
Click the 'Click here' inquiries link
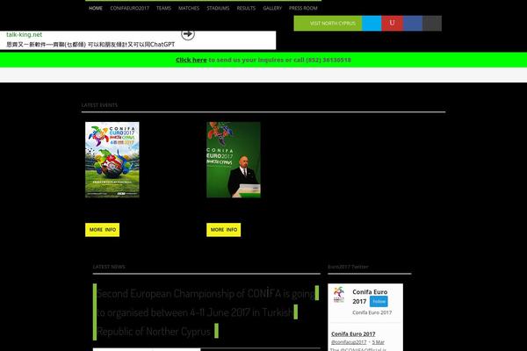tap(191, 60)
